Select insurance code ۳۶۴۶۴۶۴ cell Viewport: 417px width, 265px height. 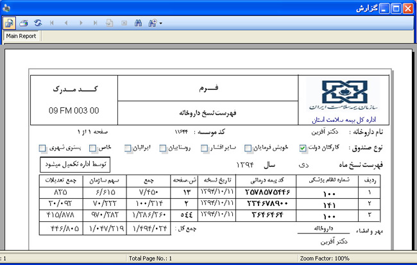pos(268,215)
